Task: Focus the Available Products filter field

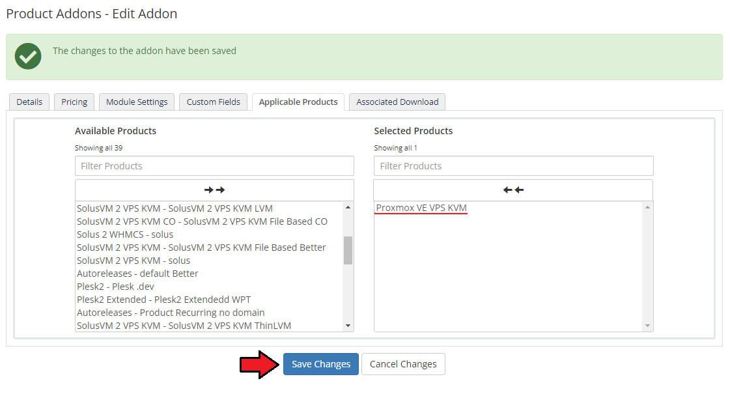Action: tap(215, 166)
